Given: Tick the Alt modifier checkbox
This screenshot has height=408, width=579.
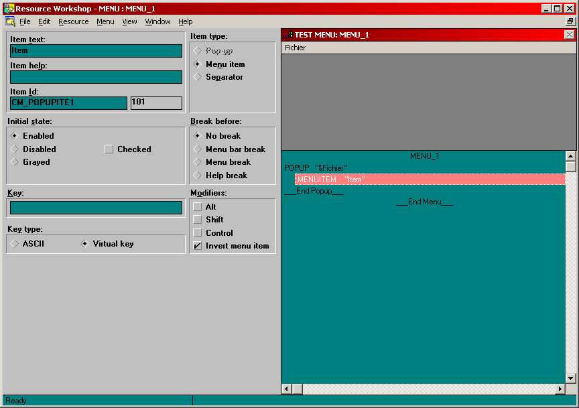Looking at the screenshot, I should tap(198, 207).
